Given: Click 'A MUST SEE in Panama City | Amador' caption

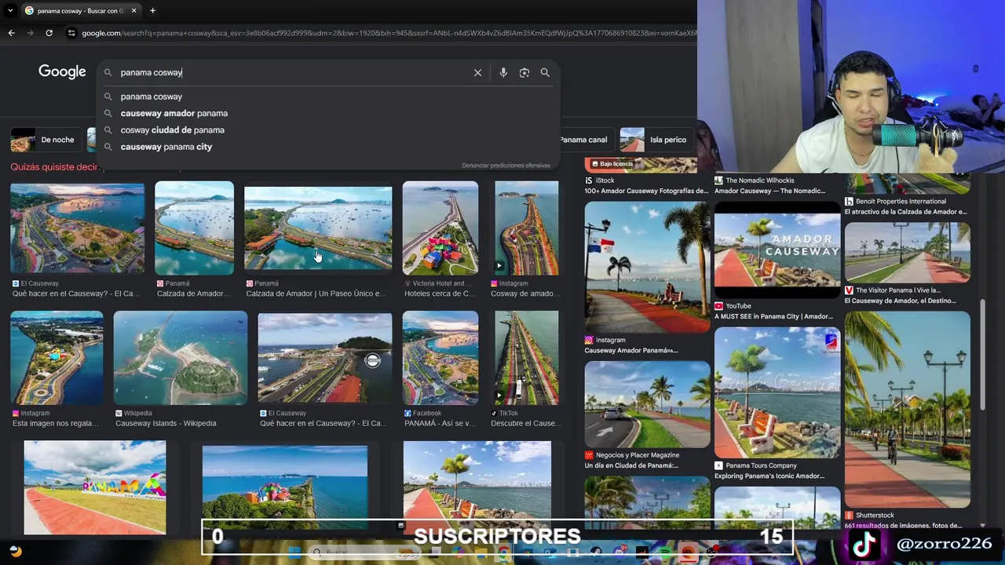Looking at the screenshot, I should click(x=773, y=316).
